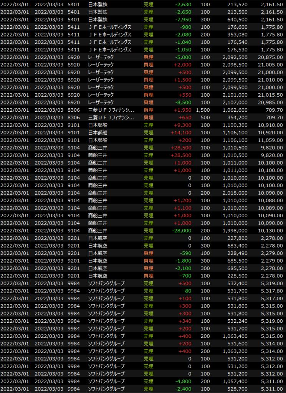Image resolution: width=286 pixels, height=393 pixels.
Task: Select the -980 JFEホールディングス loss cell
Action: point(185,27)
